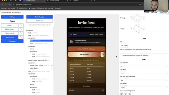Open new browser tab plus icon
Viewport: 169px width, 95px height.
[95, 1]
